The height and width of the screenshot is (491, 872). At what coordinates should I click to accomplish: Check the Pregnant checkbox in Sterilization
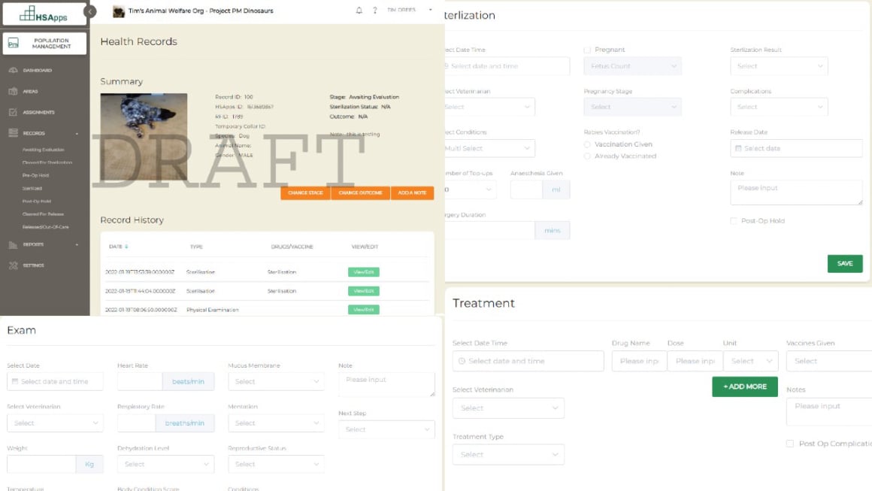point(588,50)
